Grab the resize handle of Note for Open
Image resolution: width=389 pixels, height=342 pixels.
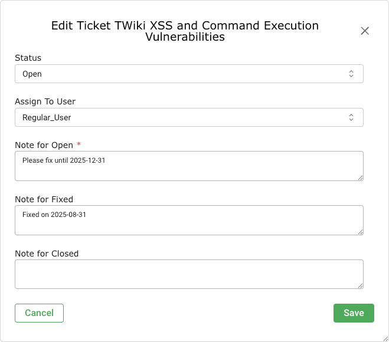pos(359,177)
